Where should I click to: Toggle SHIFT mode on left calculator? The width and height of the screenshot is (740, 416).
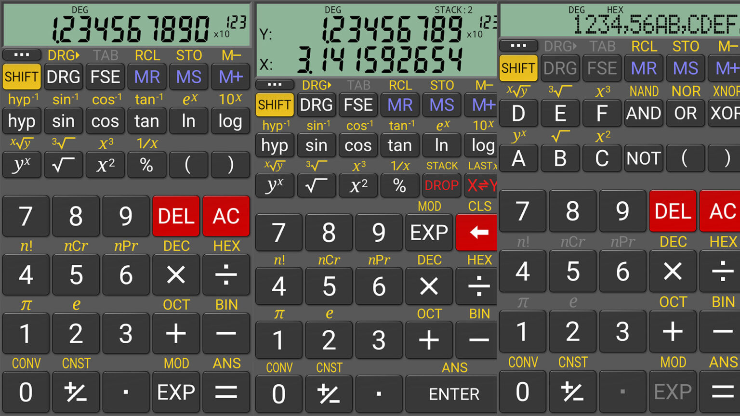point(21,77)
